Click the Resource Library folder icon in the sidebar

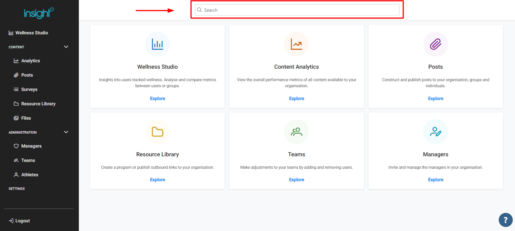16,104
